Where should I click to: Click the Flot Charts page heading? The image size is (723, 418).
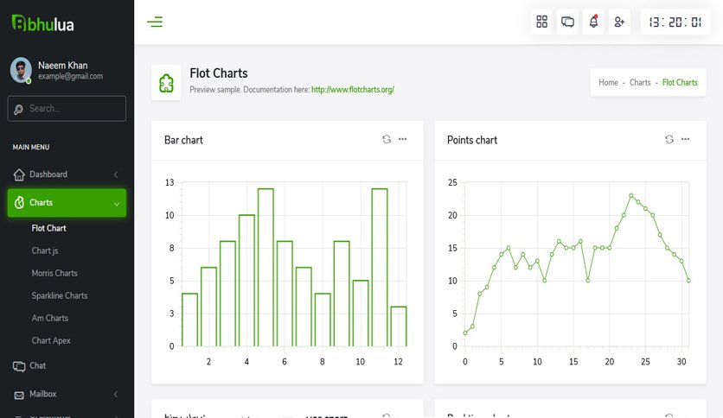pyautogui.click(x=219, y=73)
